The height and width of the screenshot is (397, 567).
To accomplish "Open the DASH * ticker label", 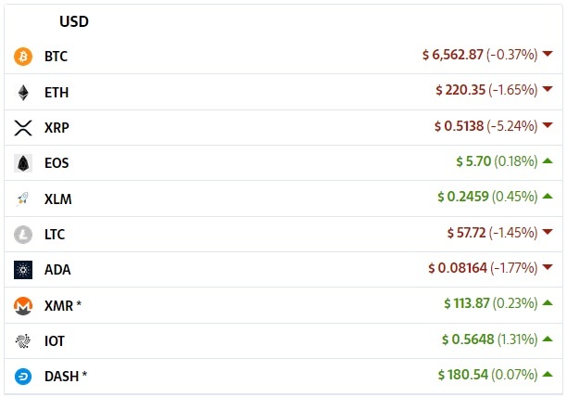I will click(x=66, y=377).
